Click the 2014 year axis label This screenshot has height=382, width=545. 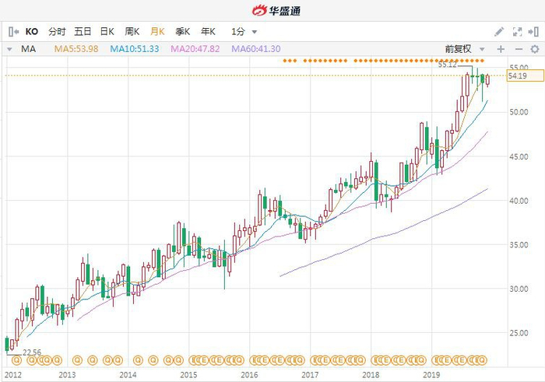pyautogui.click(x=128, y=375)
